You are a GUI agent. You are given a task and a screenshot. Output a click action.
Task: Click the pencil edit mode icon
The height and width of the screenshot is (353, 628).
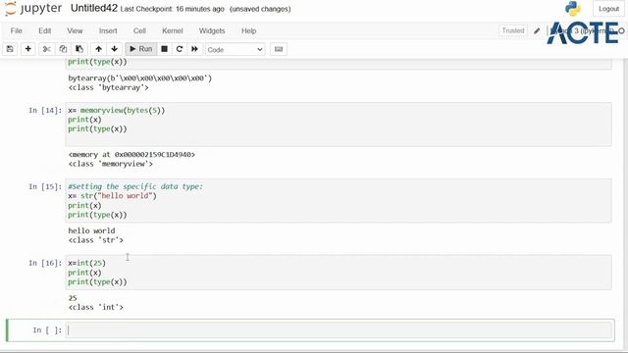(537, 30)
